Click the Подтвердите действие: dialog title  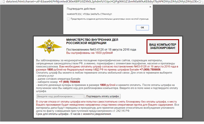81,9
